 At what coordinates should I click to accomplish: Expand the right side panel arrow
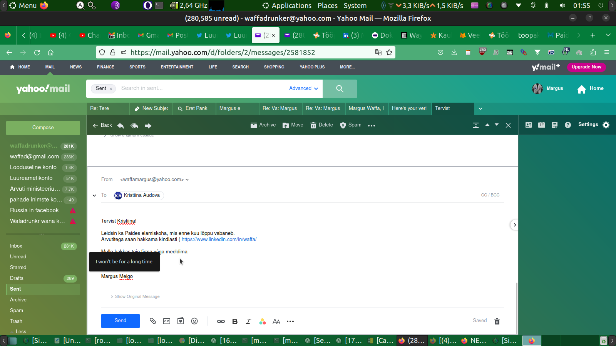[x=514, y=225]
